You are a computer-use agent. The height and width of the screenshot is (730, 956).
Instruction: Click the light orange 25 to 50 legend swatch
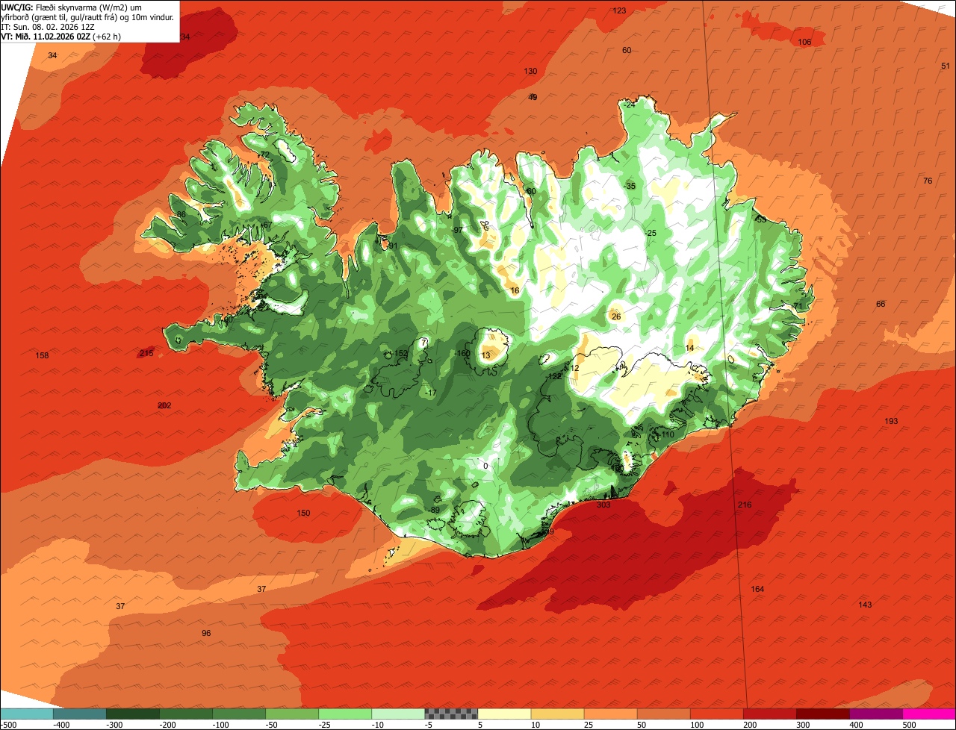610,714
